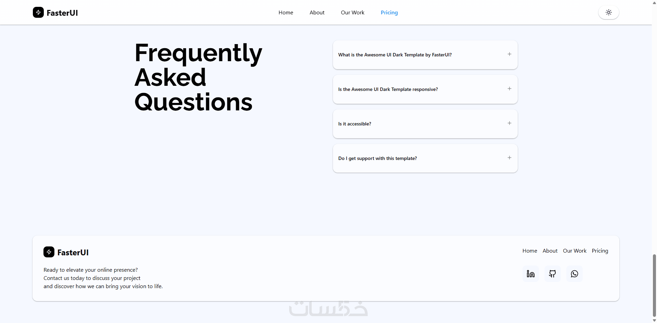Open the WhatsApp social icon
This screenshot has width=657, height=323.
pyautogui.click(x=574, y=274)
